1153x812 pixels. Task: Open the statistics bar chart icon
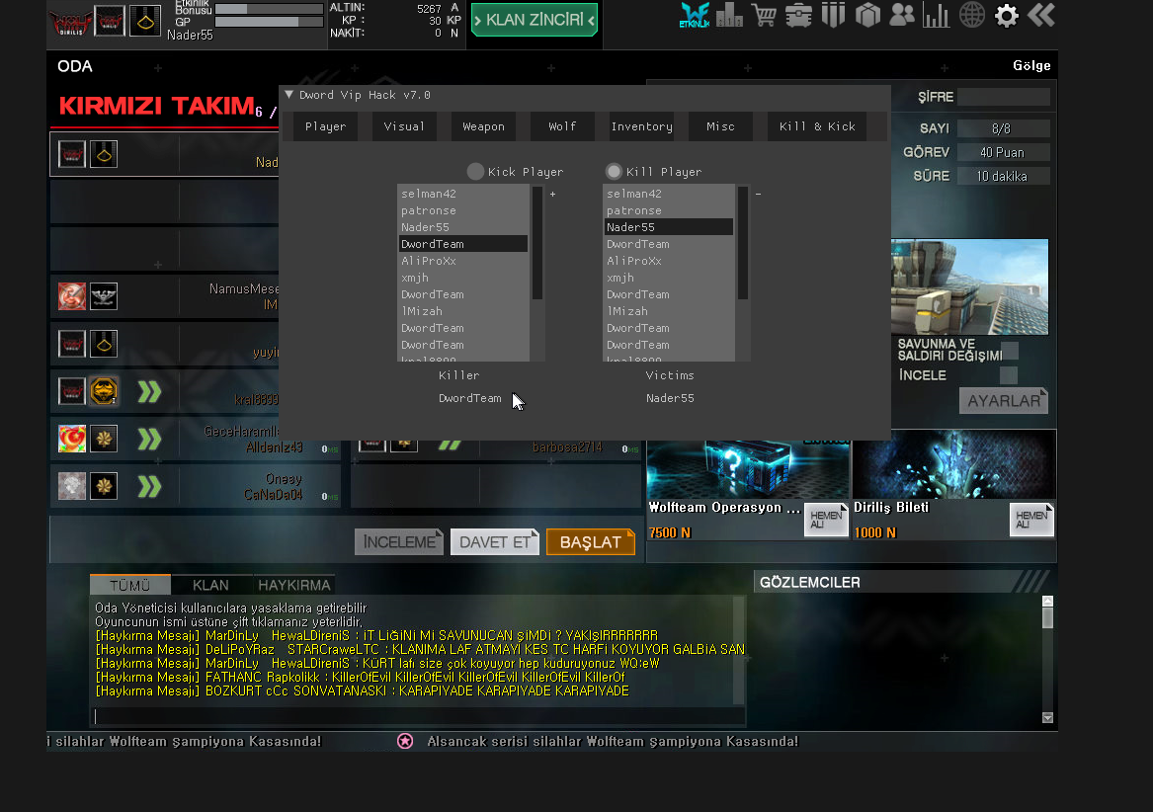click(x=936, y=16)
